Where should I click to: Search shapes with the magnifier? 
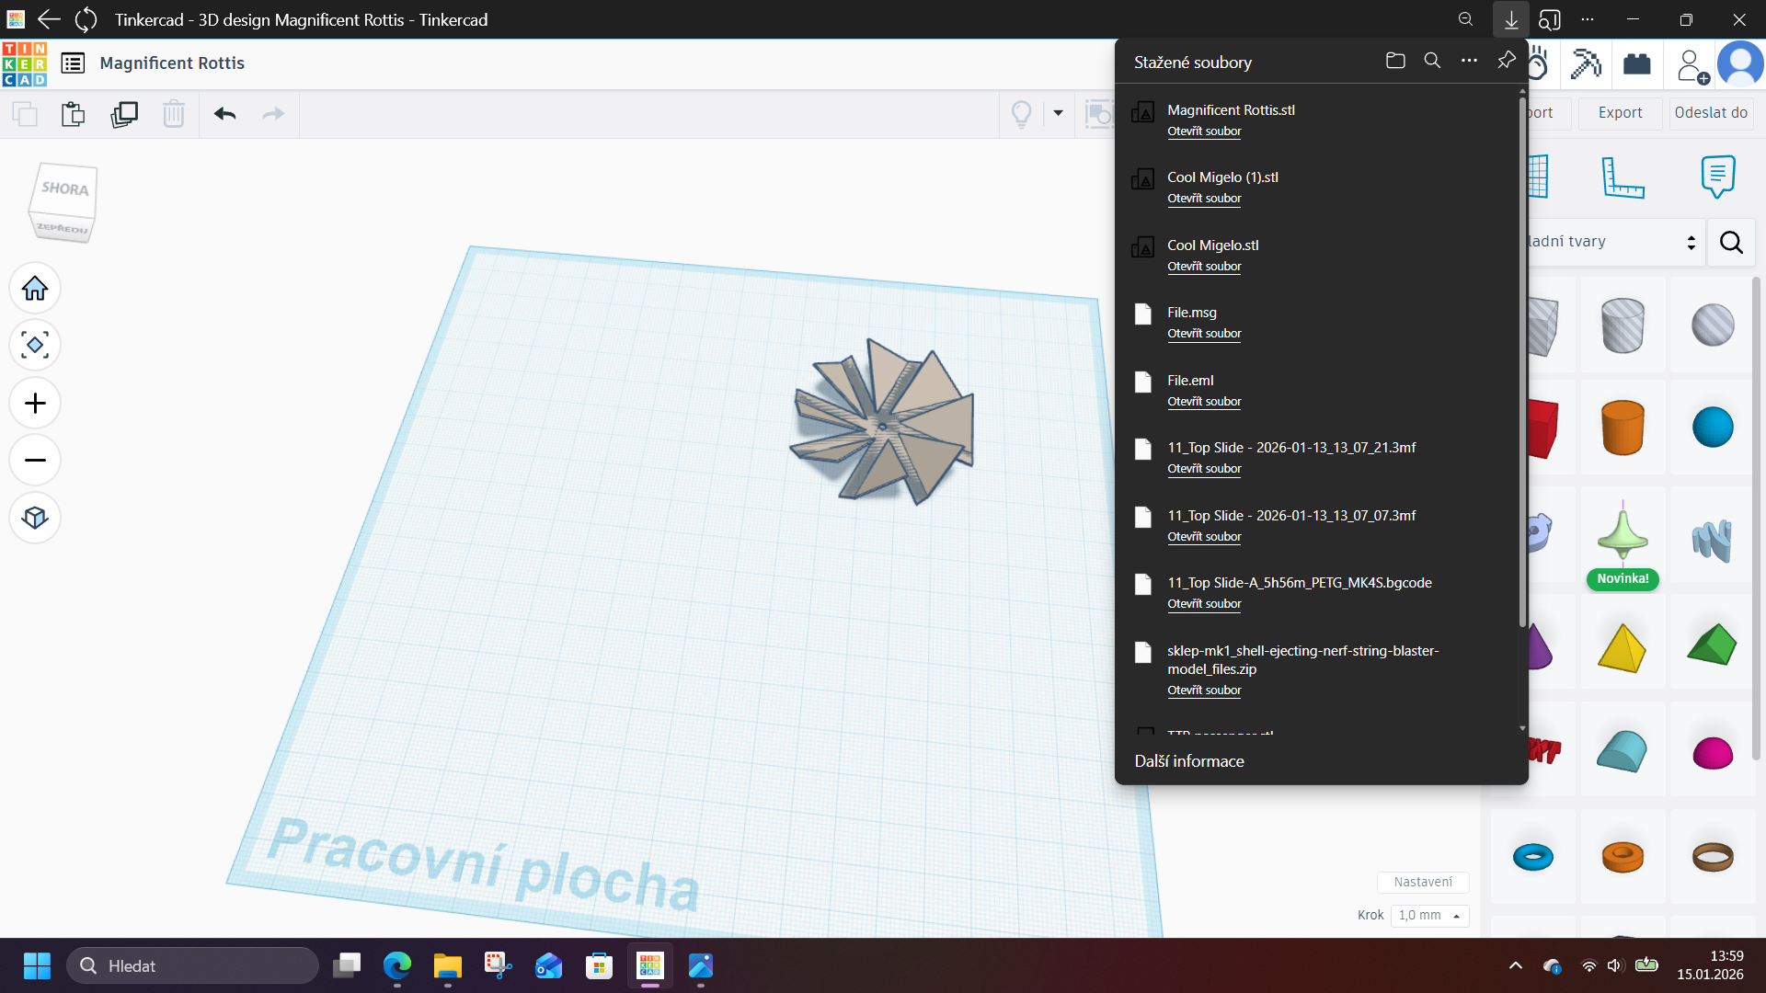point(1731,243)
